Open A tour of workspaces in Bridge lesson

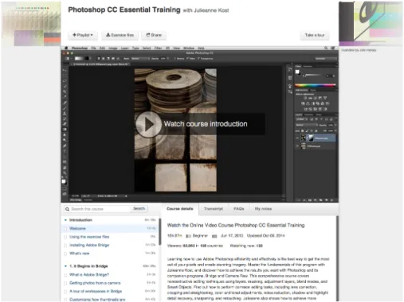click(96, 291)
